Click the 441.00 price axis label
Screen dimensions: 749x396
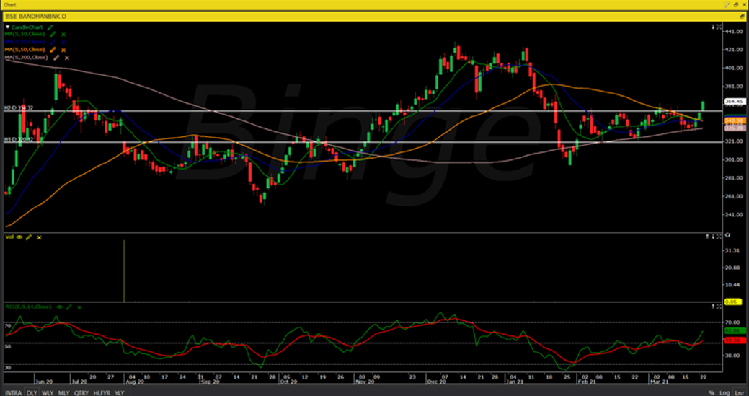pyautogui.click(x=735, y=32)
